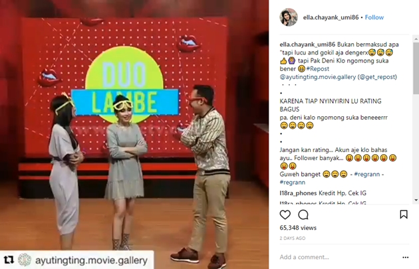The height and width of the screenshot is (269, 419).
Task: Click repost arrows icon on video
Action: coord(9,260)
